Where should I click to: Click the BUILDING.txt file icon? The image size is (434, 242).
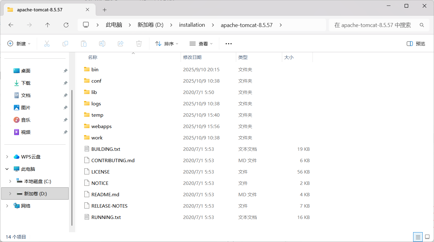point(86,149)
